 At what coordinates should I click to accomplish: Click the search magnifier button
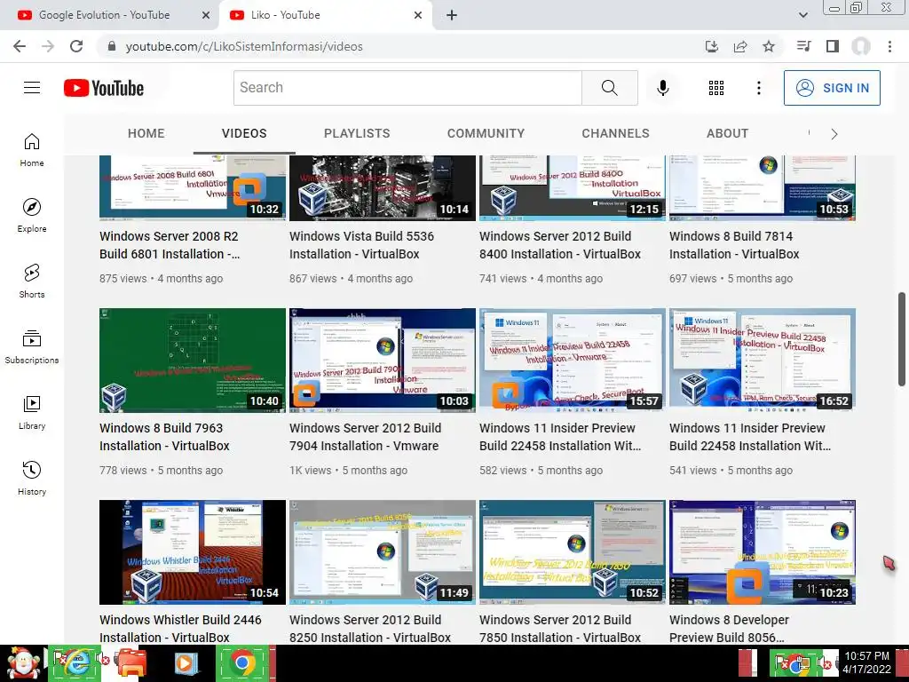(x=609, y=88)
